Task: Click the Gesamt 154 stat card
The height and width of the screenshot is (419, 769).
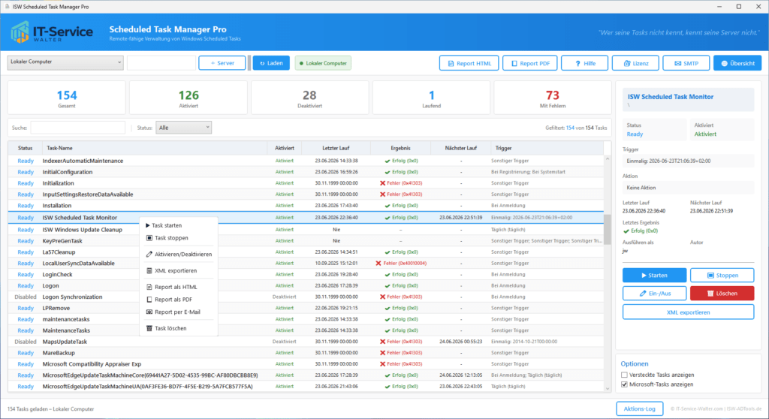Action: tap(67, 98)
